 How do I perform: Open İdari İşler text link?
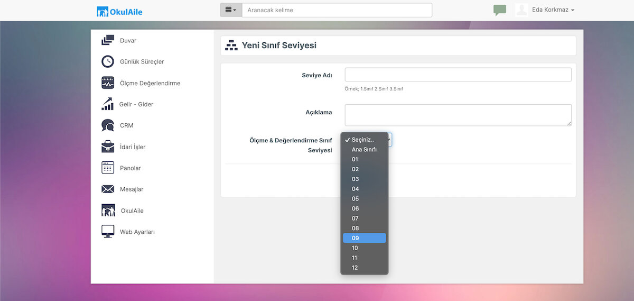tap(133, 147)
